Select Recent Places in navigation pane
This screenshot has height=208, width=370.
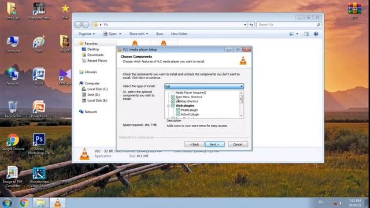(97, 61)
